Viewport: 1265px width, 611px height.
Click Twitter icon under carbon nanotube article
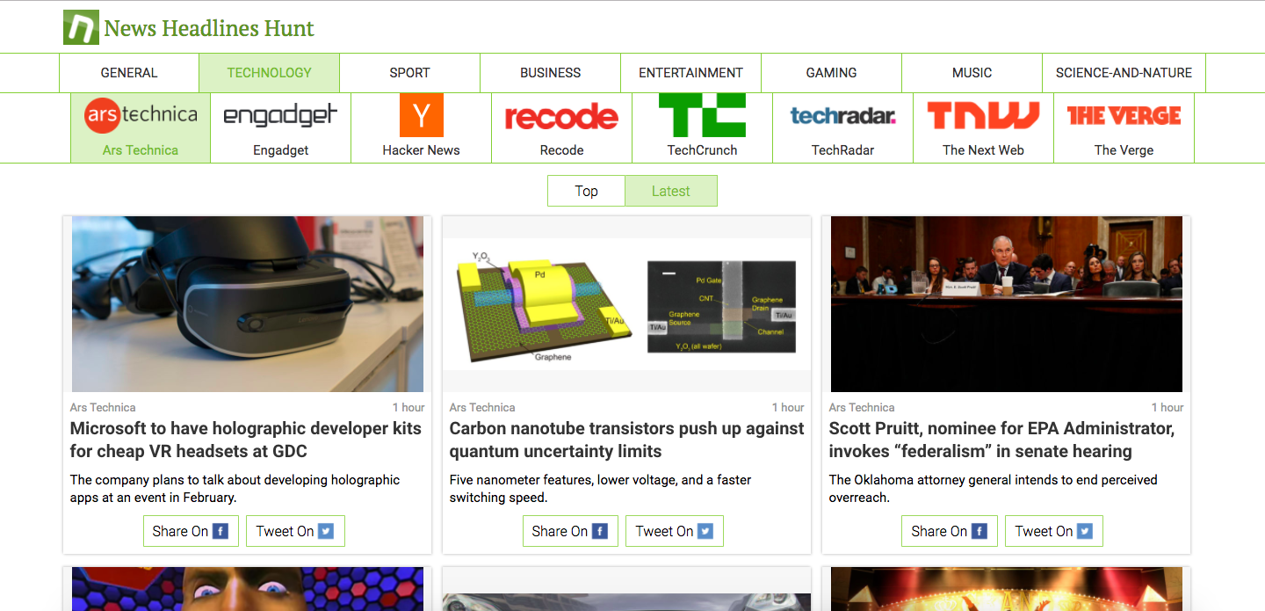pyautogui.click(x=705, y=531)
